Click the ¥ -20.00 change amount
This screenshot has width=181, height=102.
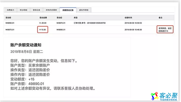(x=43, y=23)
